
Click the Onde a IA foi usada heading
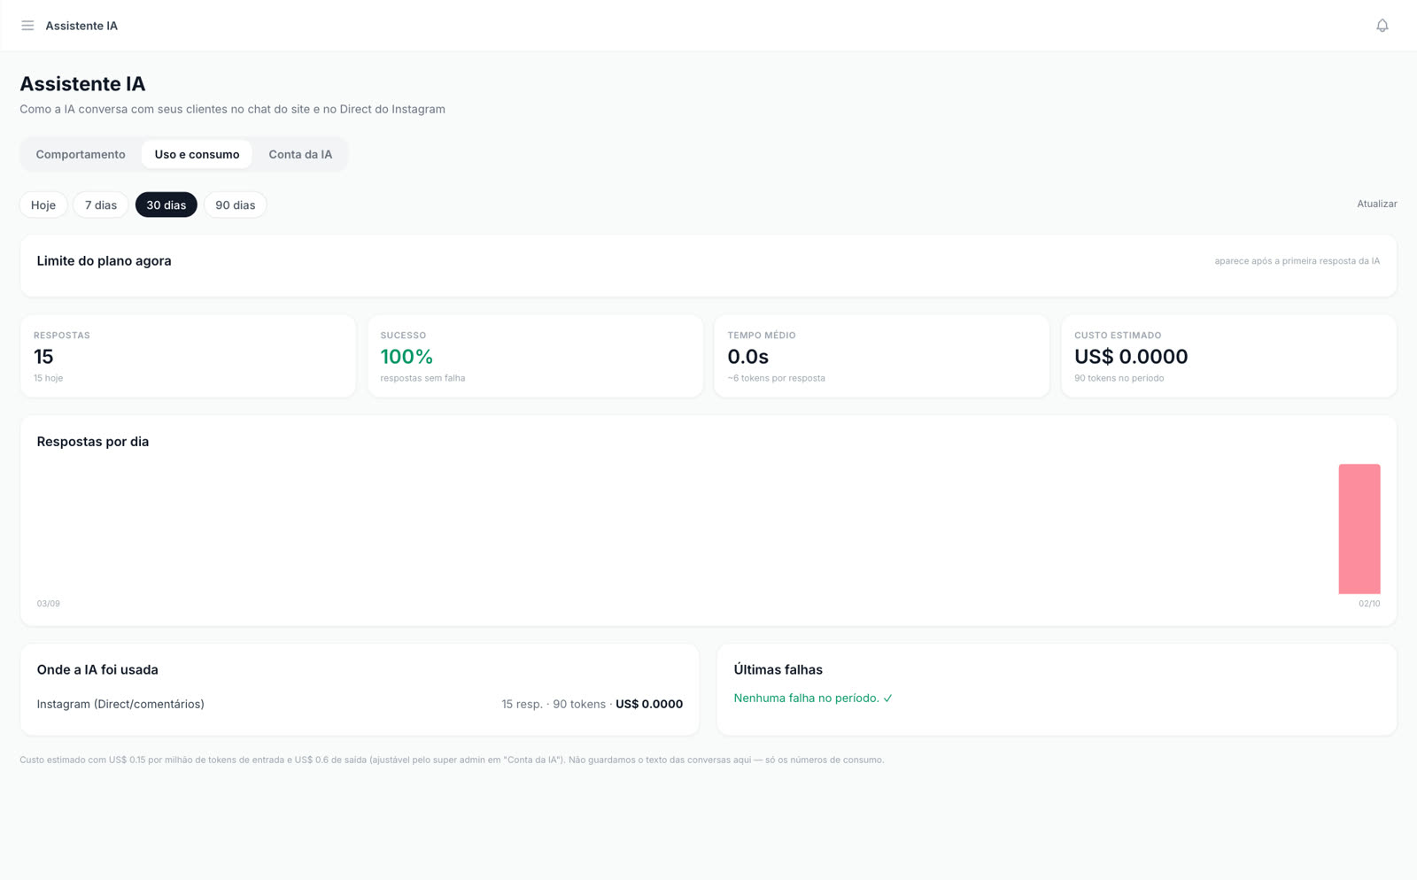coord(97,669)
